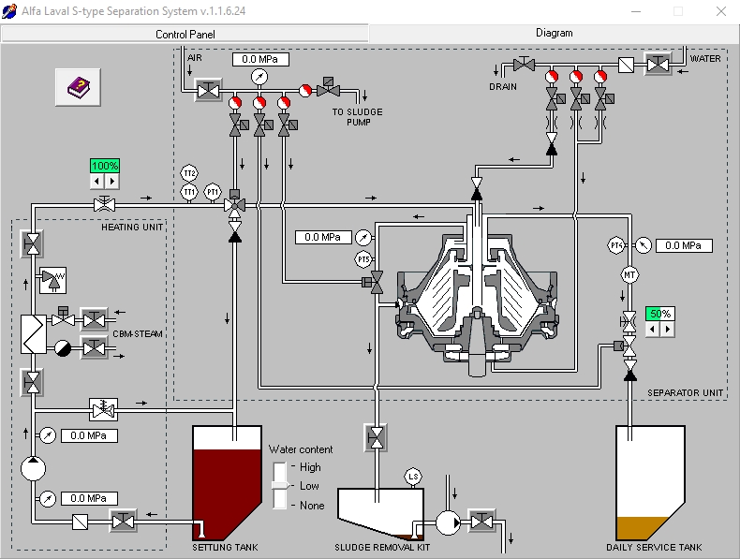Toggle the heater inlet valve above the pump

(x=32, y=382)
